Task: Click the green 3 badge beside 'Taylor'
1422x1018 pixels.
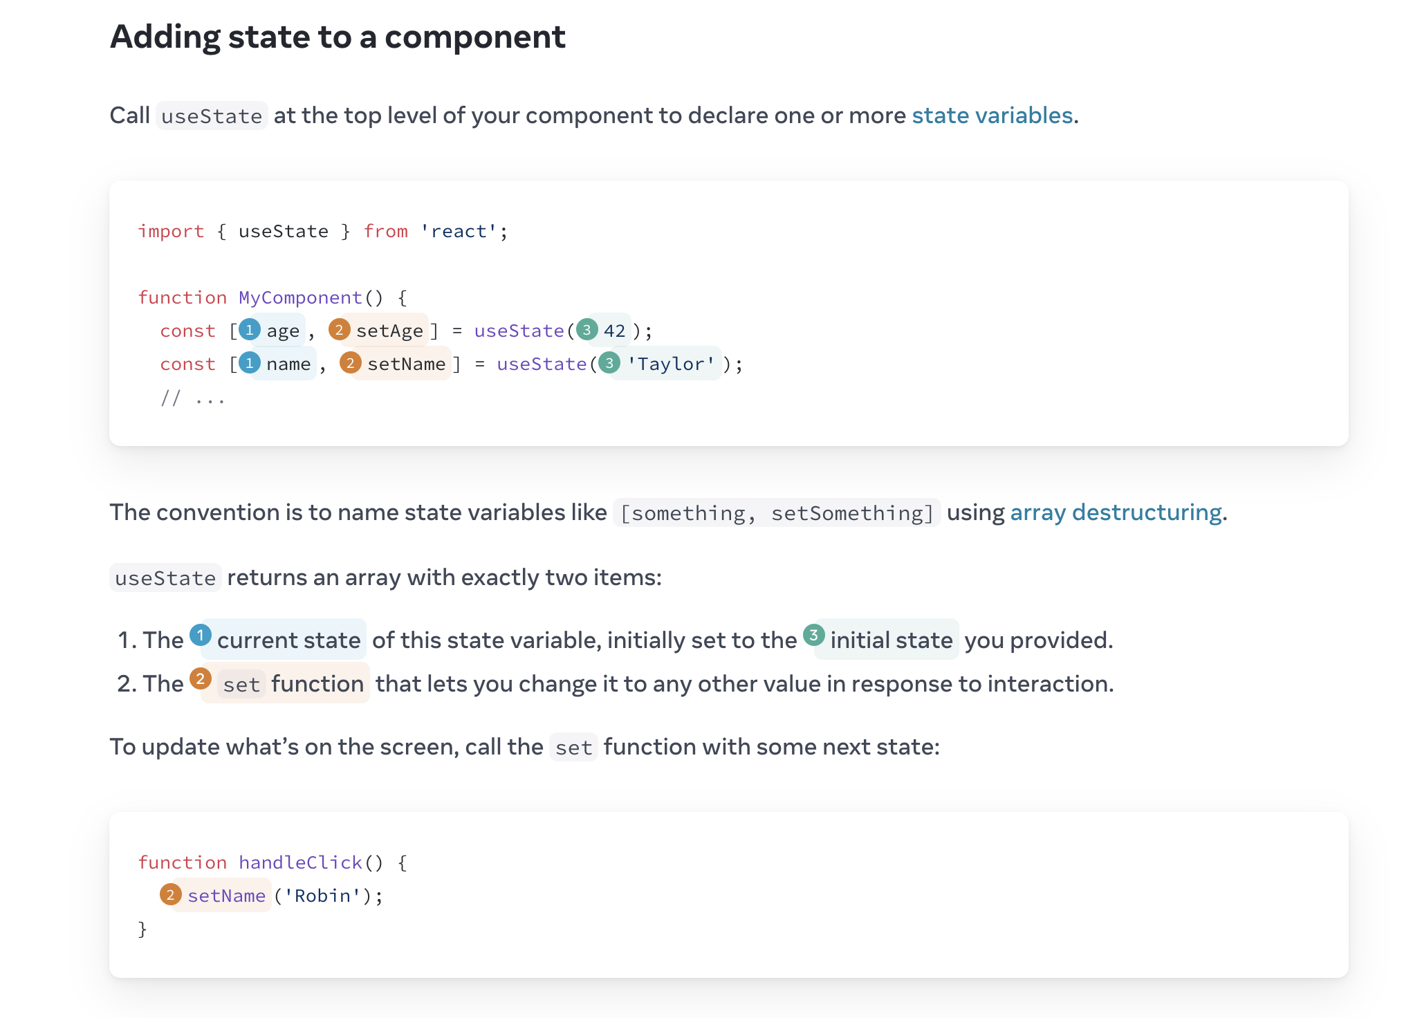Action: click(x=609, y=363)
